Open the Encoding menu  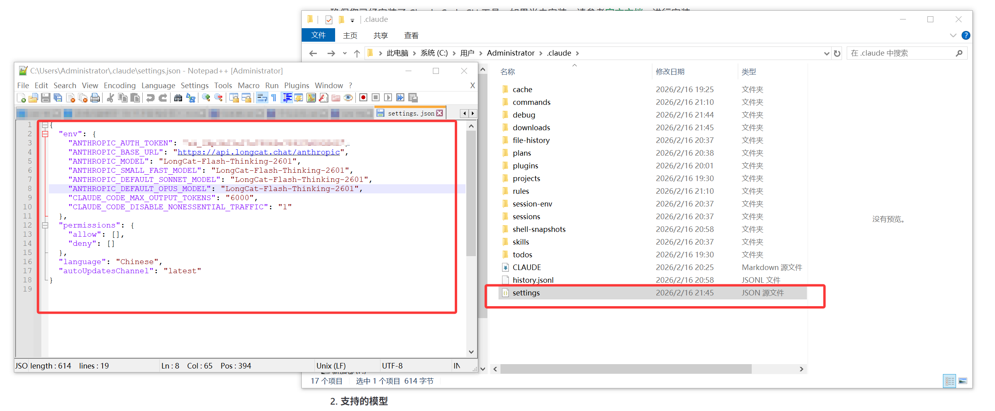point(119,85)
